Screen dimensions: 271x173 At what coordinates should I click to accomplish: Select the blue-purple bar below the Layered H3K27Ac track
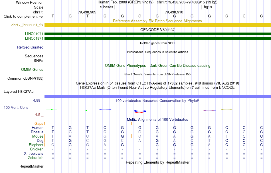[157, 96]
